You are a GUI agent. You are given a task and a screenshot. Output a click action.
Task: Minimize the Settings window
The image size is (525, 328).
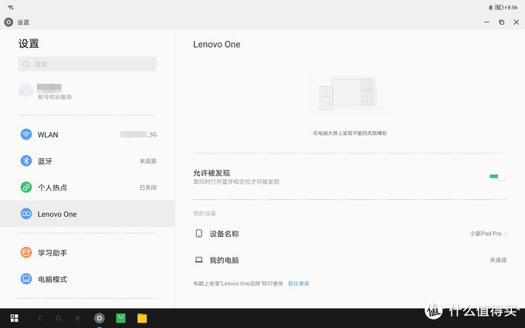[487, 22]
